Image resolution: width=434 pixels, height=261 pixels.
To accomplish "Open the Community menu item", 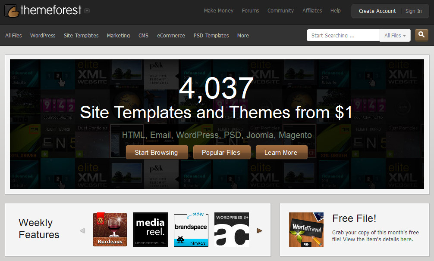I will 280,11.
